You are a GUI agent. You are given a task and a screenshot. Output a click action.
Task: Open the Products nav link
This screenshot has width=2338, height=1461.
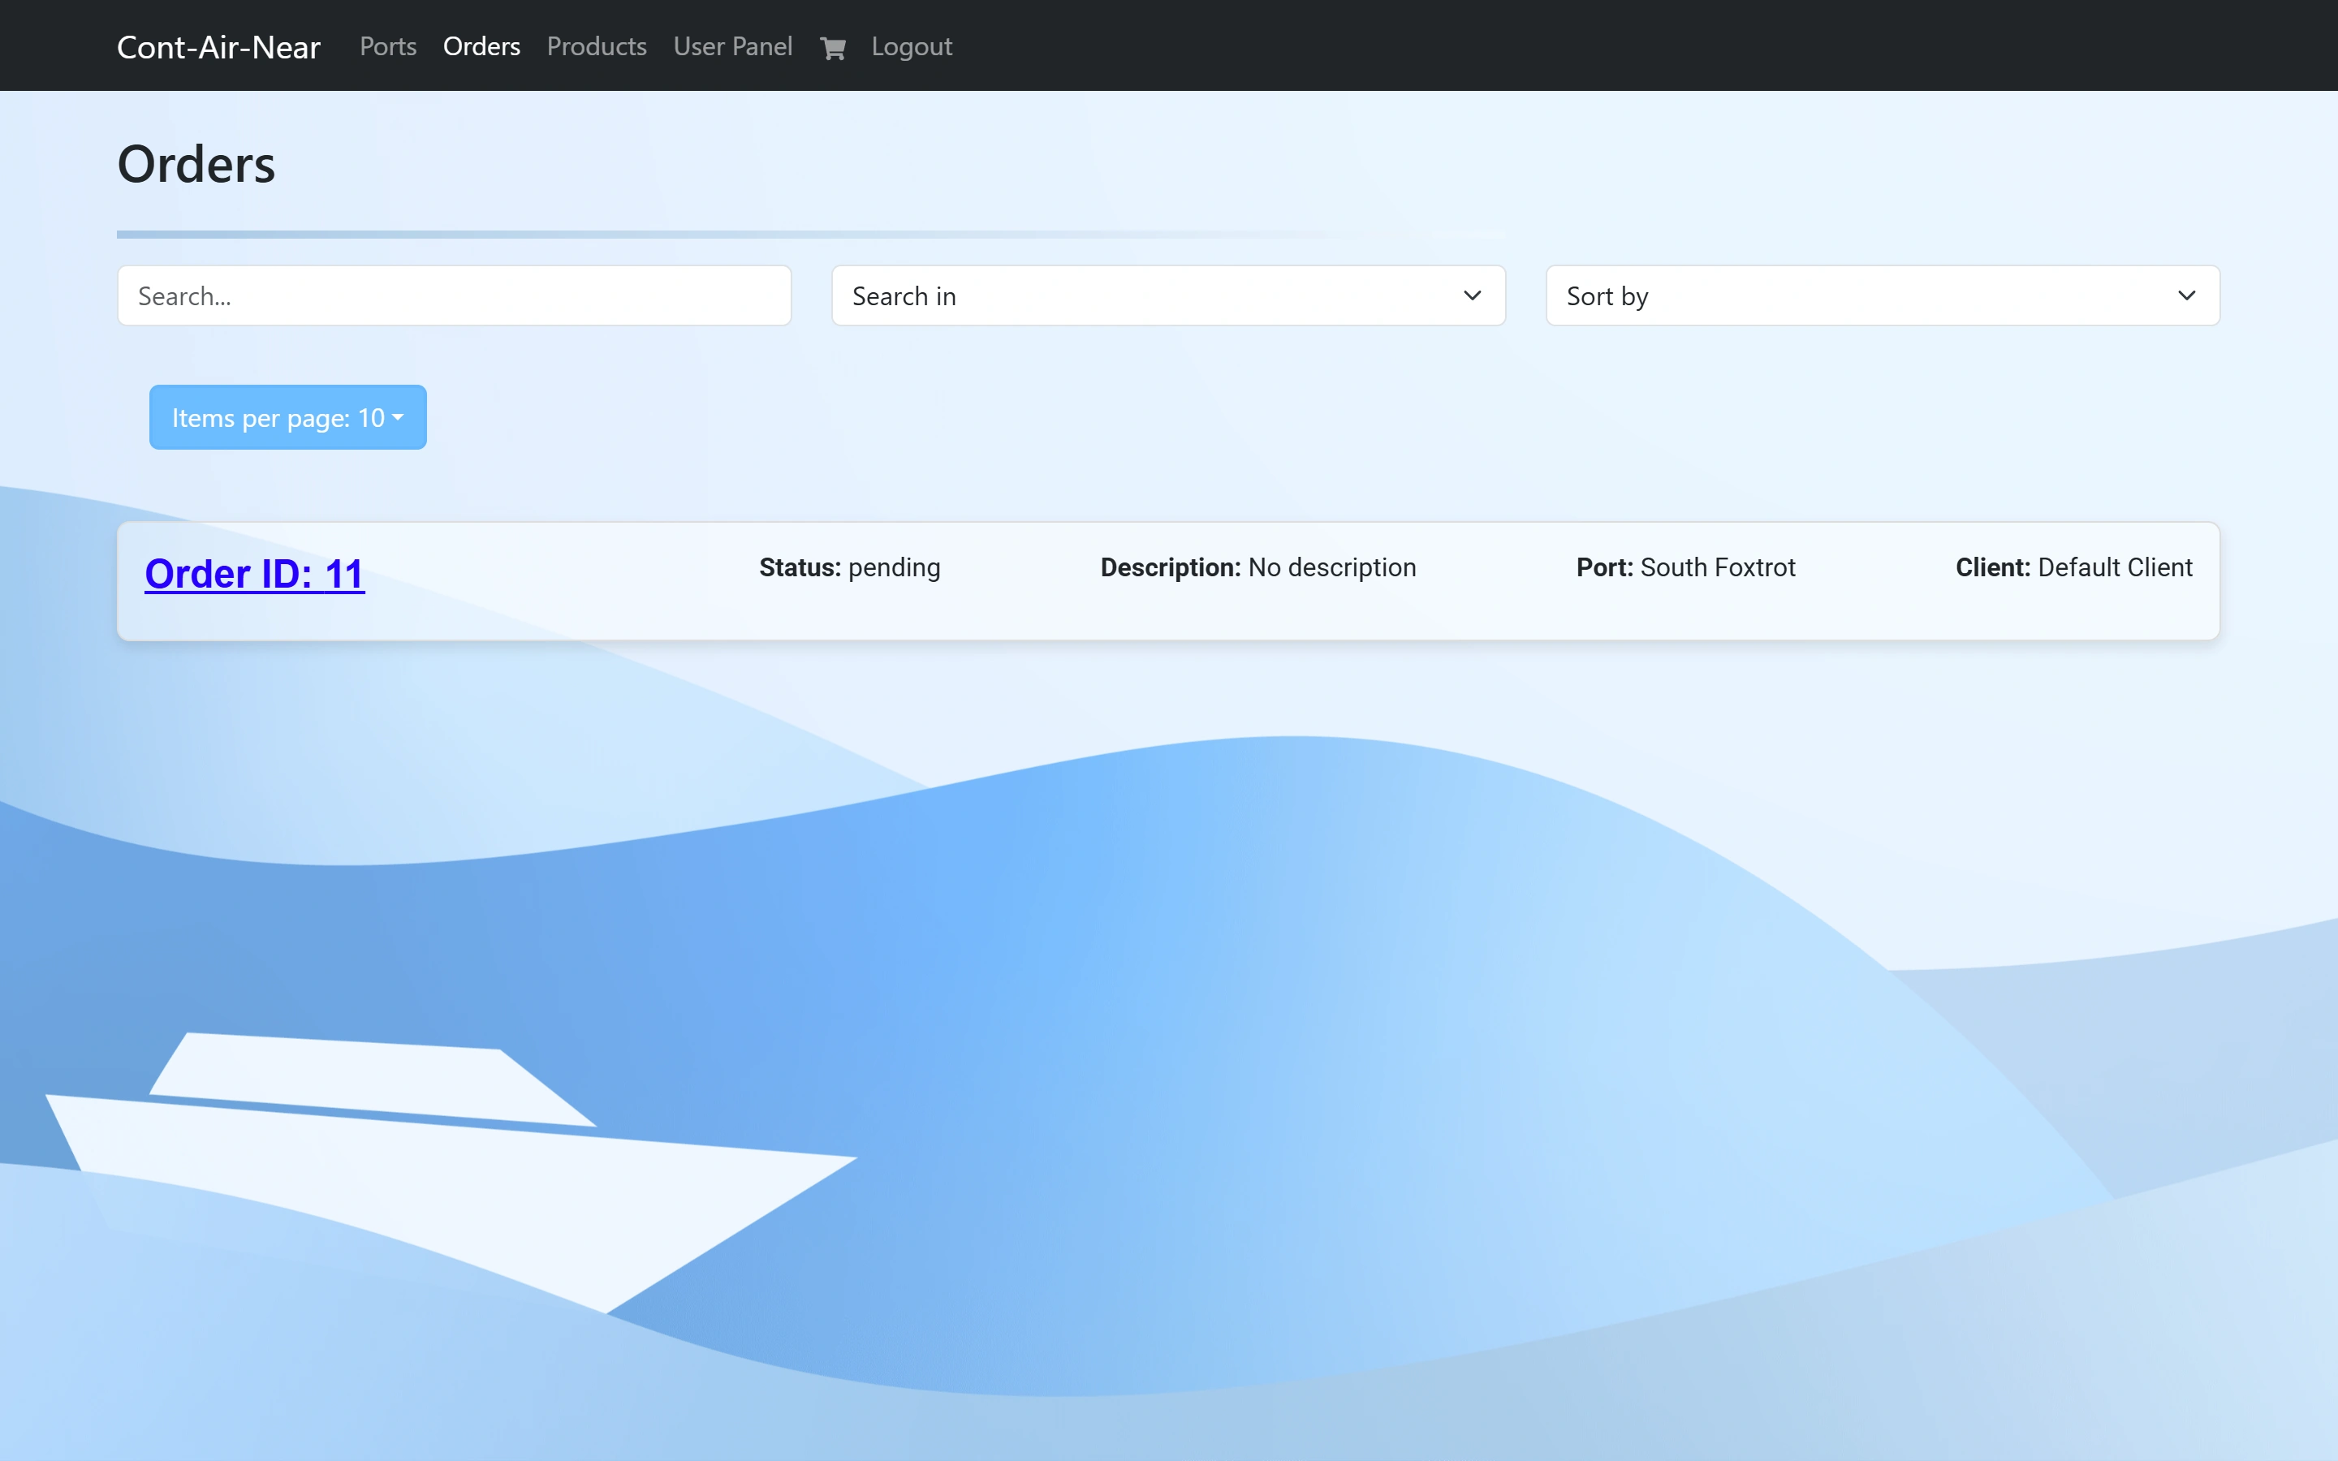point(596,46)
